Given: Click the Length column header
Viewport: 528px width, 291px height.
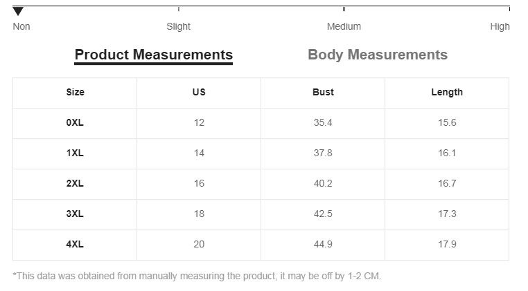Looking at the screenshot, I should tap(447, 93).
